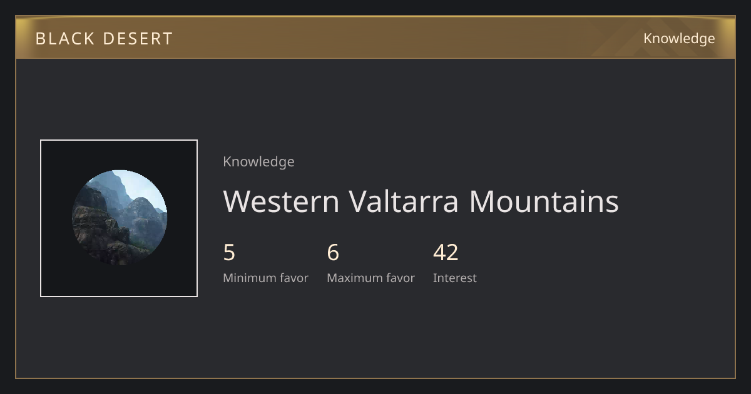Click the Maximum favor label
This screenshot has width=751, height=394.
click(x=370, y=278)
